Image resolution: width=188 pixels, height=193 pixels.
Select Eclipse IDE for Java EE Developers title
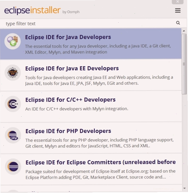72,68
